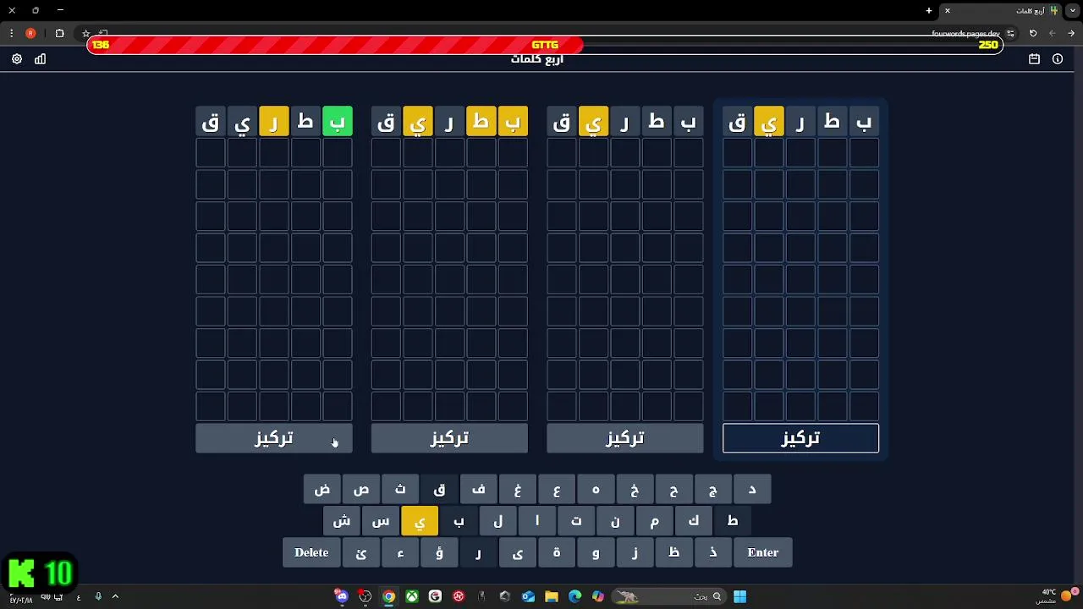Tap the ح key
Image resolution: width=1083 pixels, height=609 pixels.
[673, 490]
